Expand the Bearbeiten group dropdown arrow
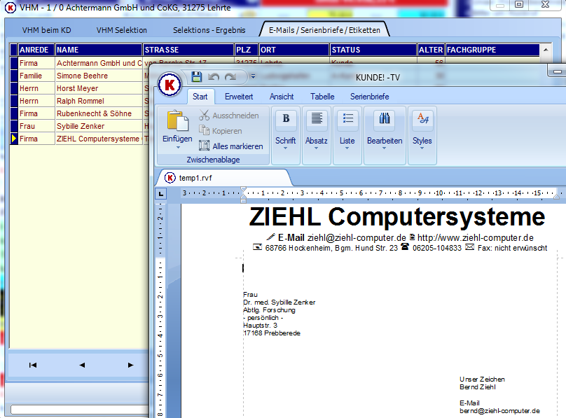This screenshot has height=418, width=566. pyautogui.click(x=384, y=148)
